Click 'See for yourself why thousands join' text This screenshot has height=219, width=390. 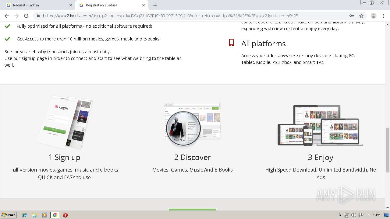58,52
